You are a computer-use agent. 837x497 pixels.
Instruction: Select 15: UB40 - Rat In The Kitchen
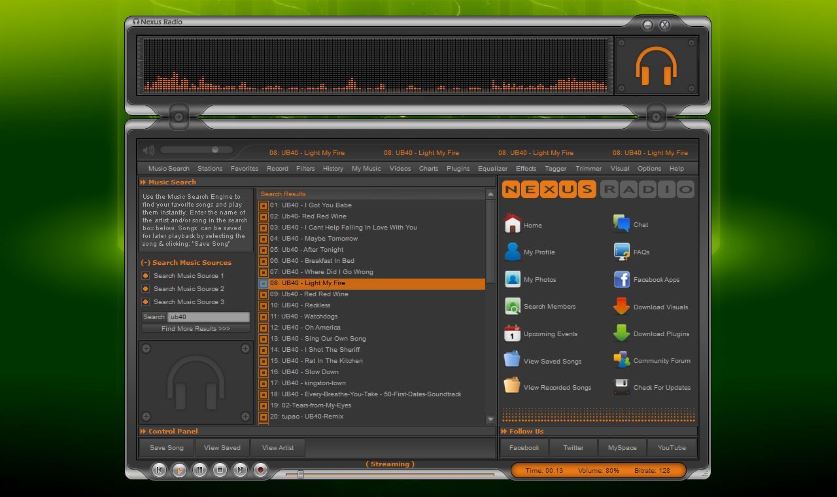pos(316,361)
